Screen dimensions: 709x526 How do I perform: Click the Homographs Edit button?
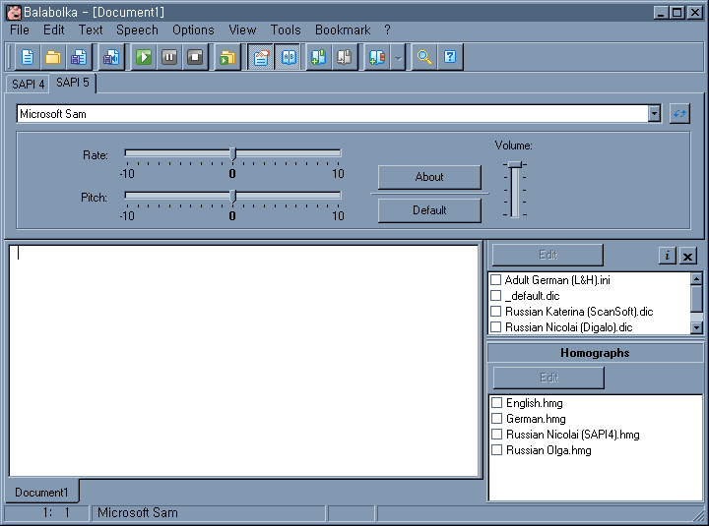tap(548, 378)
